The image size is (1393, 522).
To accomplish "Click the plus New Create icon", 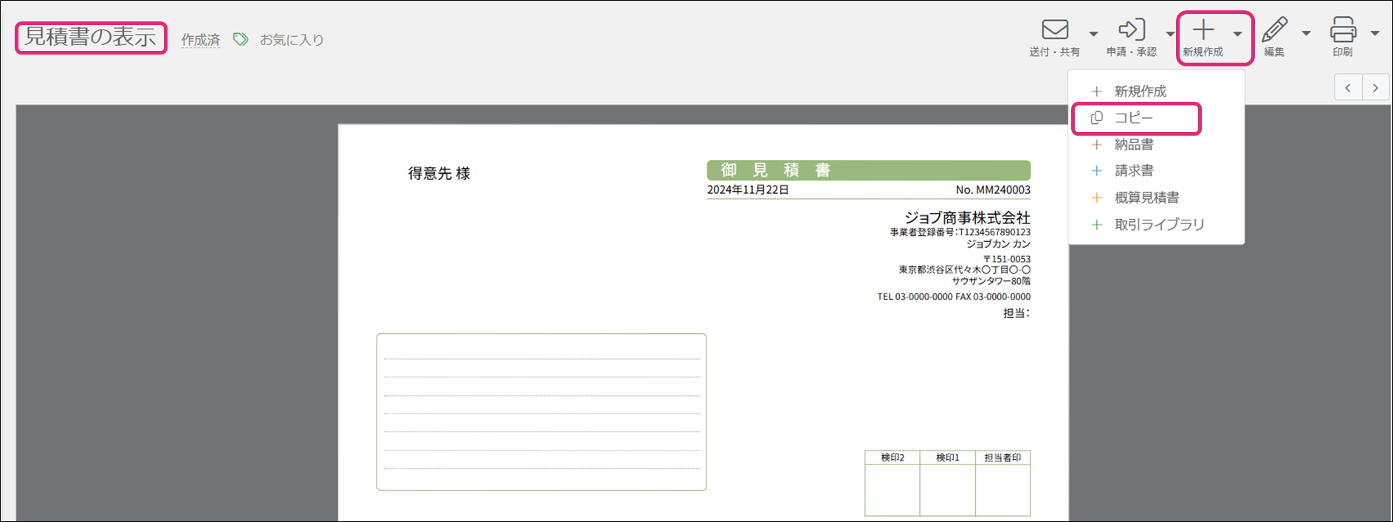I will [1203, 30].
